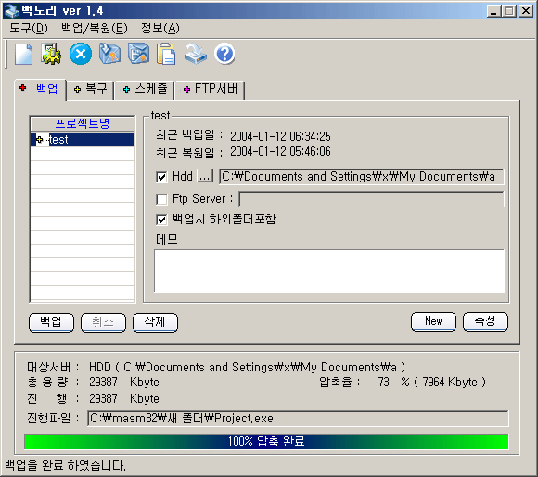Click the blank new document toolbar icon

pos(24,54)
